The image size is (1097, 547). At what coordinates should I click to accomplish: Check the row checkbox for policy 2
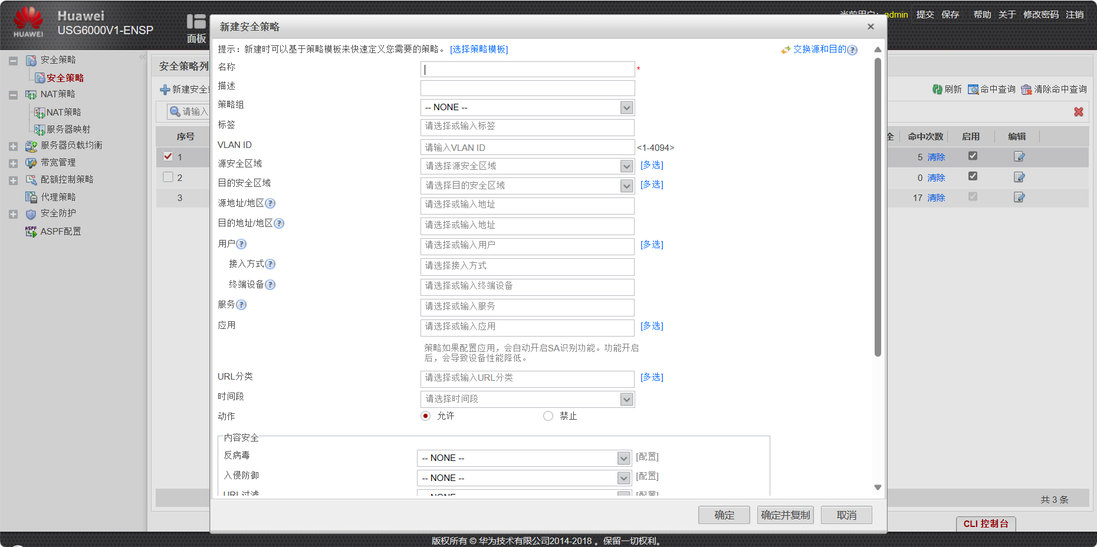(168, 176)
